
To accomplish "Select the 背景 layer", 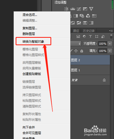I will [x=90, y=80].
